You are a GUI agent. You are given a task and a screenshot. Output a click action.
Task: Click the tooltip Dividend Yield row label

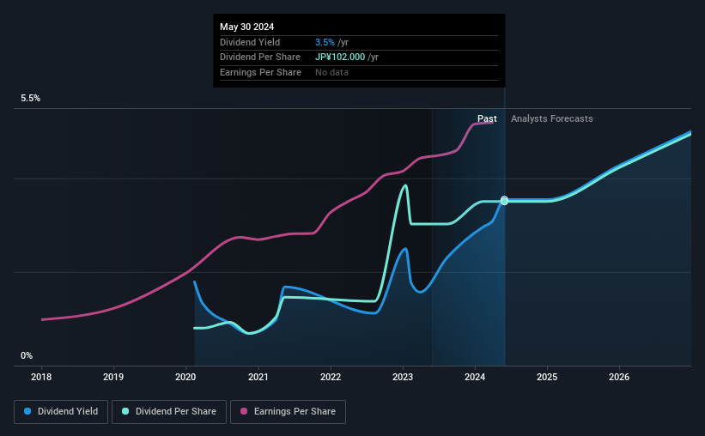coord(250,42)
